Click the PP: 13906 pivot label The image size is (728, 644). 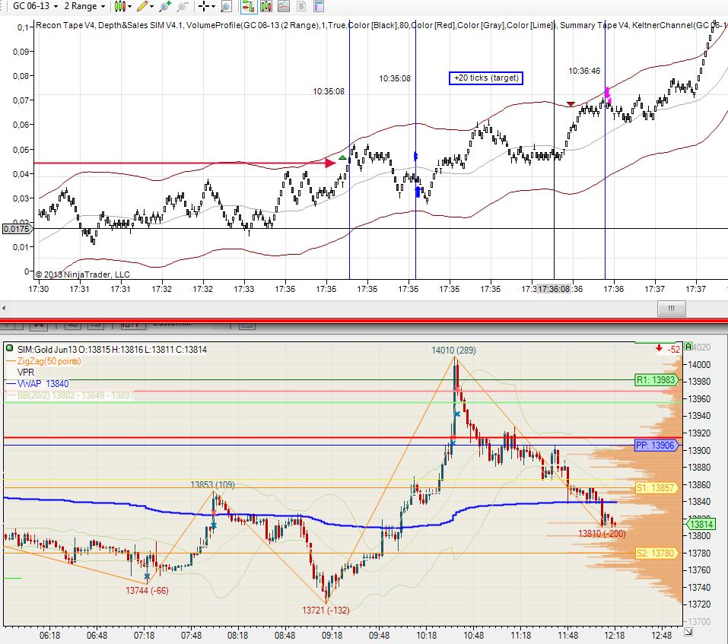(x=656, y=446)
